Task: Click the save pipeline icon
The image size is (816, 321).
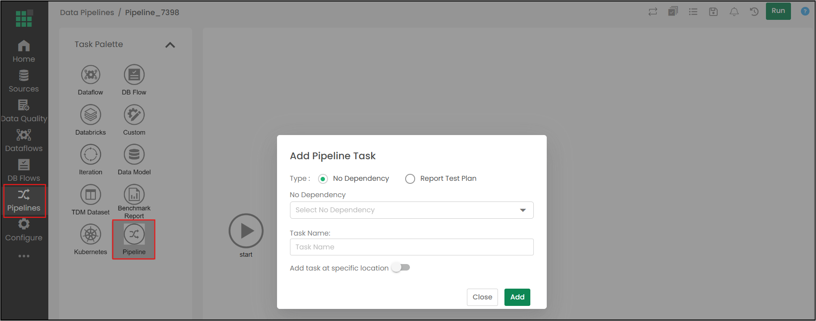Action: [x=713, y=12]
